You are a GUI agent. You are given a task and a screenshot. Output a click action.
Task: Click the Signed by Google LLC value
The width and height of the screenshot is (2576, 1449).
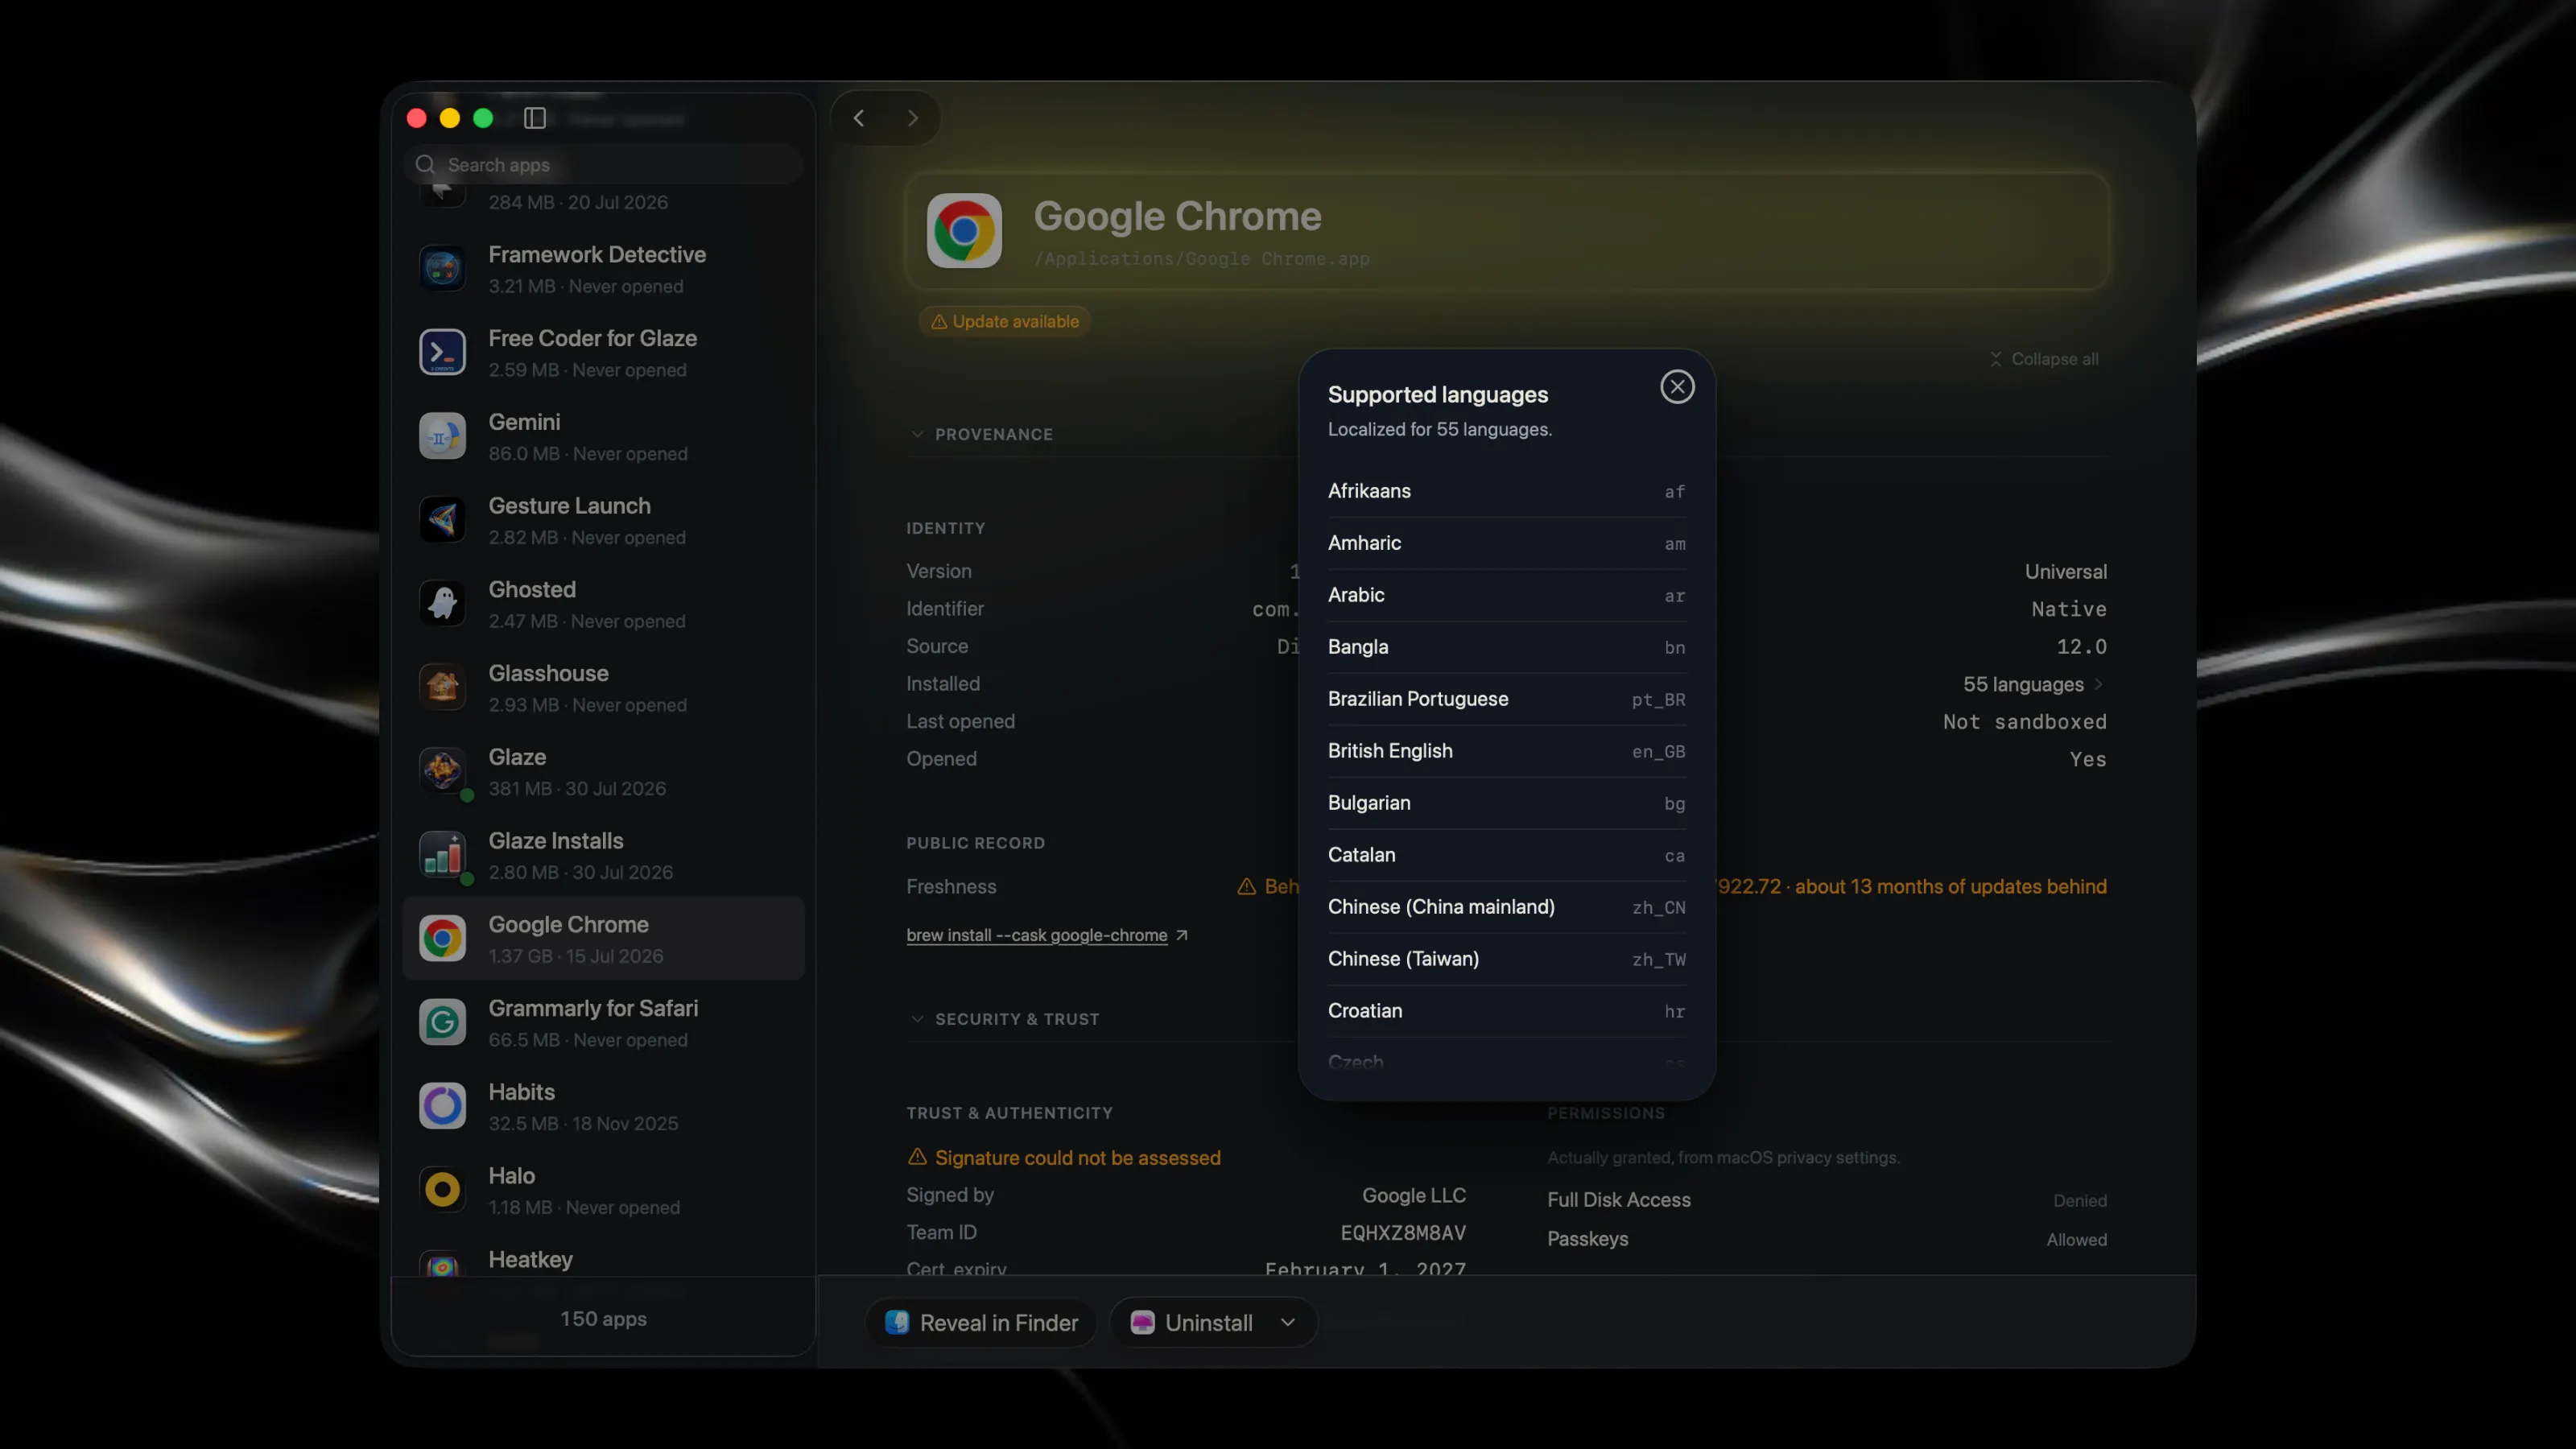pos(1414,1196)
